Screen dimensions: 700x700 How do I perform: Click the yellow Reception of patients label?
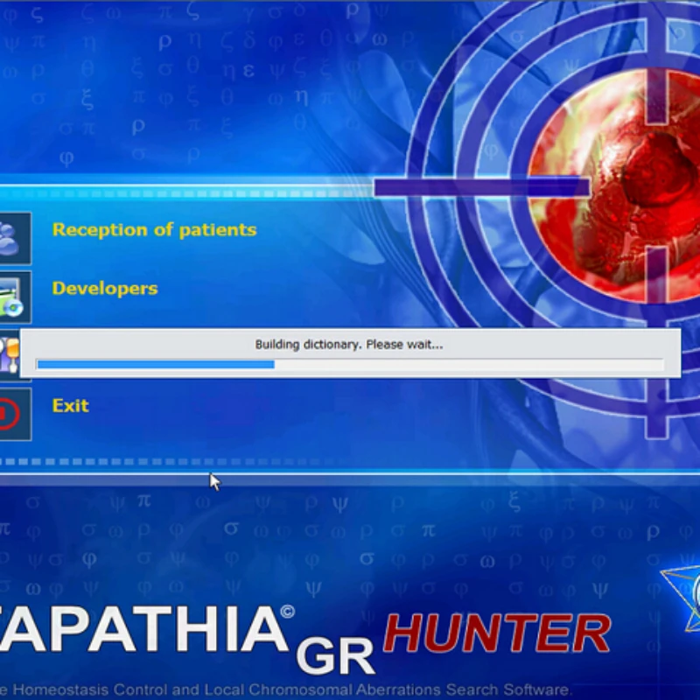(154, 230)
